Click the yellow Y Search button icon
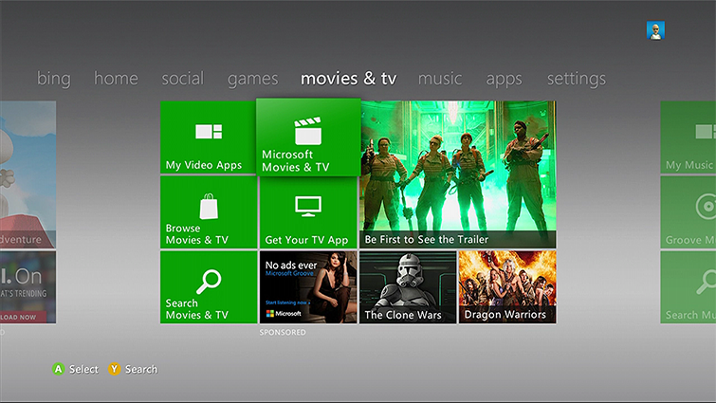The height and width of the screenshot is (403, 716). coord(114,369)
